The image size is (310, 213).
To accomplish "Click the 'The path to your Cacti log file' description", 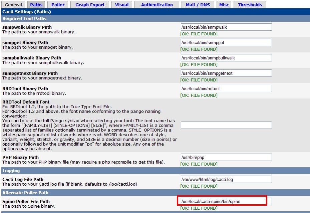I will [x=70, y=184].
